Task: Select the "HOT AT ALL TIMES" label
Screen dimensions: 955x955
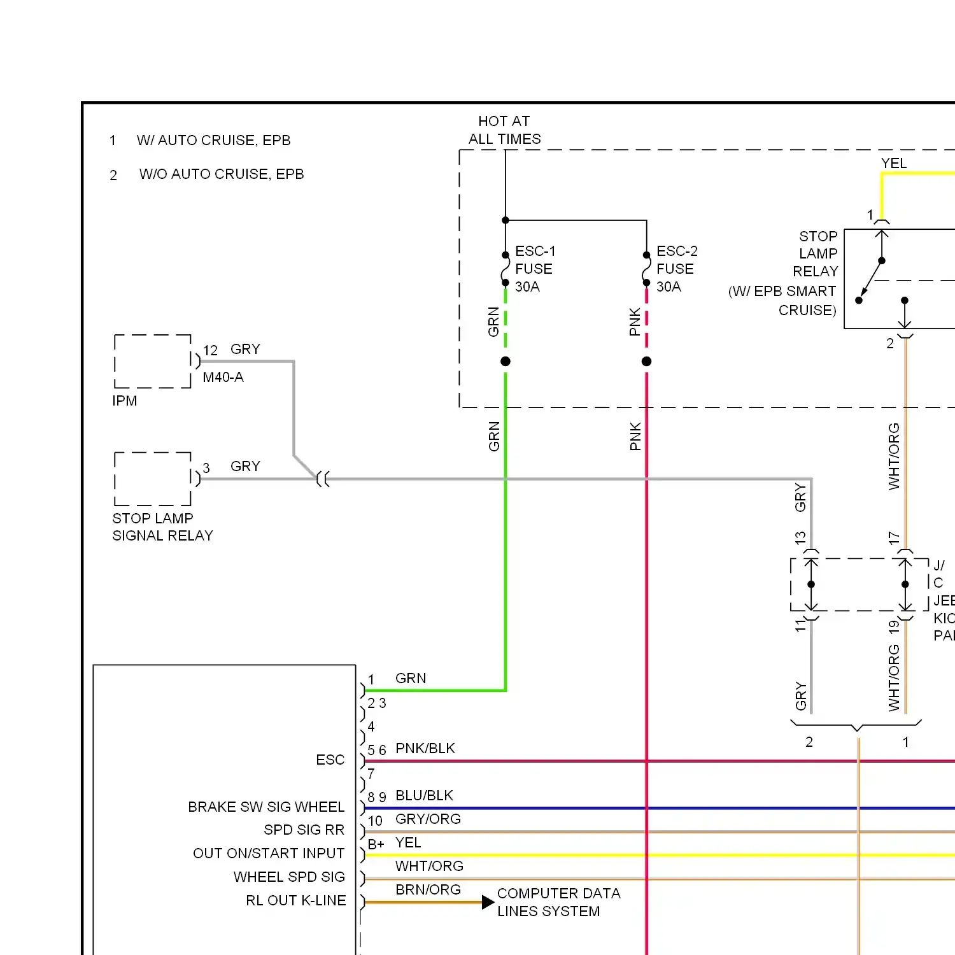Action: pyautogui.click(x=504, y=130)
